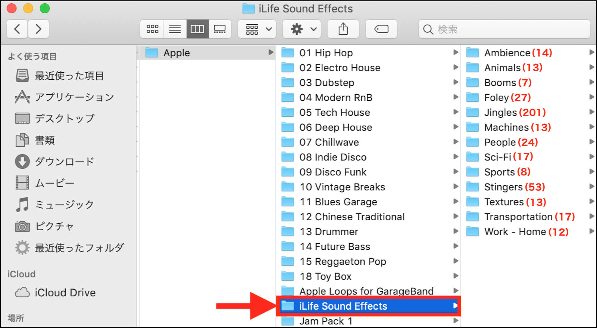Go back to the previous folder
597x328 pixels.
pyautogui.click(x=17, y=29)
